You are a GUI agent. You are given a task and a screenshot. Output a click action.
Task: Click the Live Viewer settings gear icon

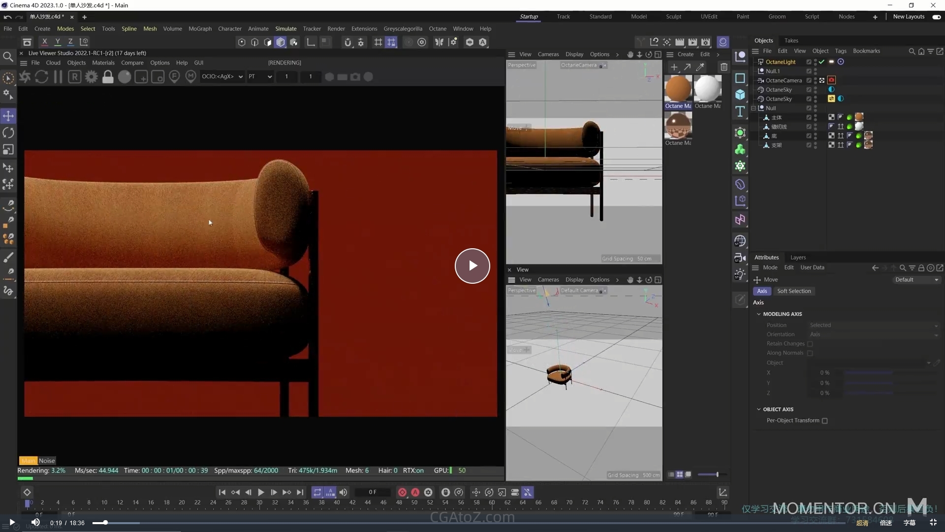point(91,77)
